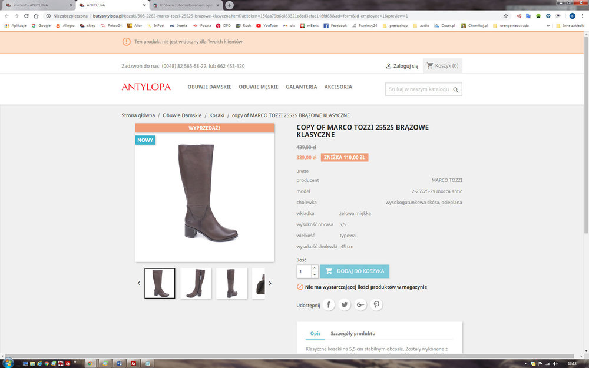Click Zaloguj się login link
589x368 pixels.
point(402,66)
